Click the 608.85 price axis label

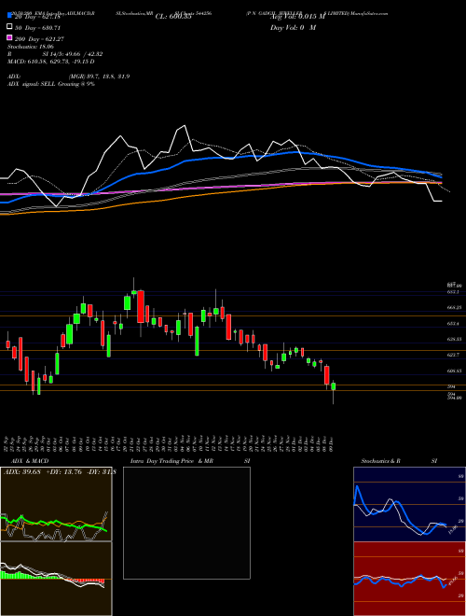point(454,371)
